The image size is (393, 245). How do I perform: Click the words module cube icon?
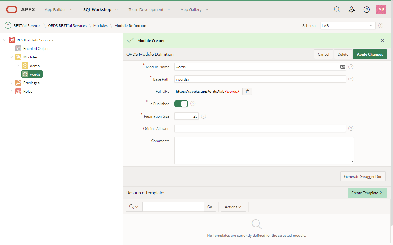click(x=25, y=74)
